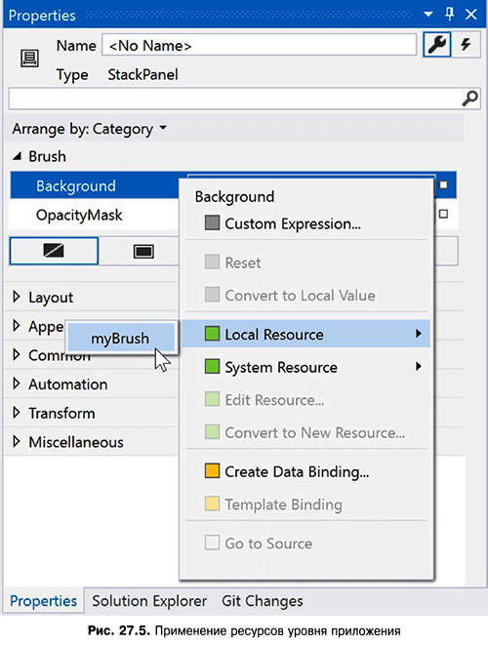This screenshot has width=488, height=645.
Task: Click the StackPanel element type icon
Action: click(x=29, y=59)
